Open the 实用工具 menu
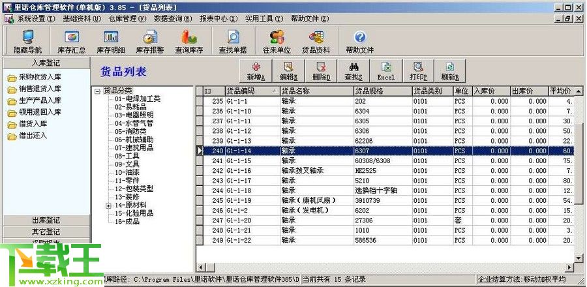Viewport: 587px width, 287px height. tap(264, 18)
